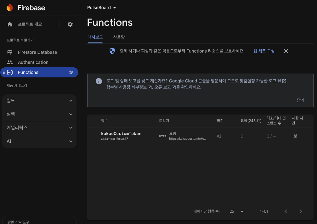This screenshot has height=224, width=317.
Task: Click 닫기 to close info box
Action: tap(300, 100)
